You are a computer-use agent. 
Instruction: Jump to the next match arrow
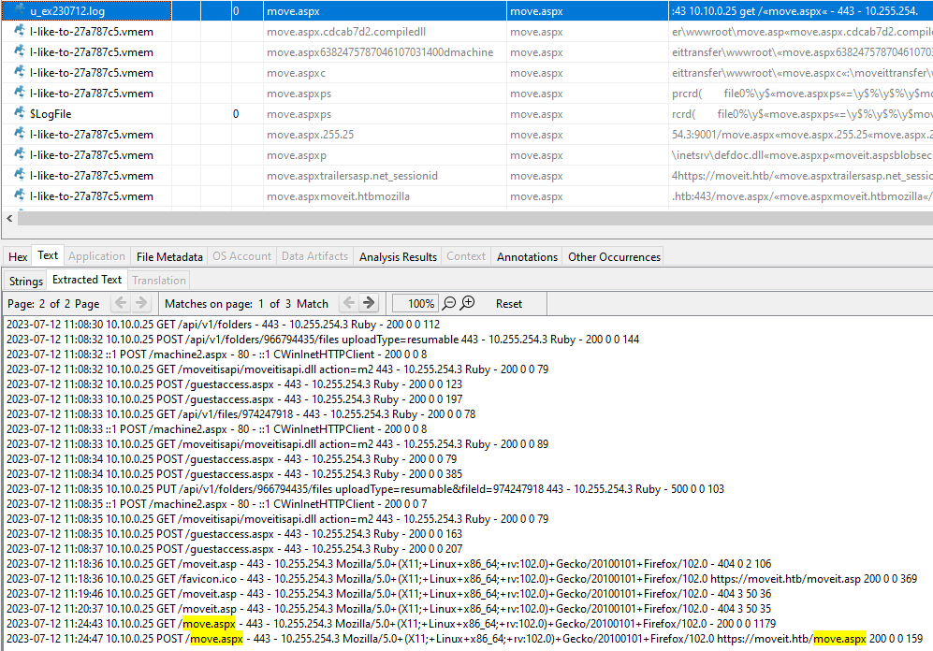(x=369, y=303)
